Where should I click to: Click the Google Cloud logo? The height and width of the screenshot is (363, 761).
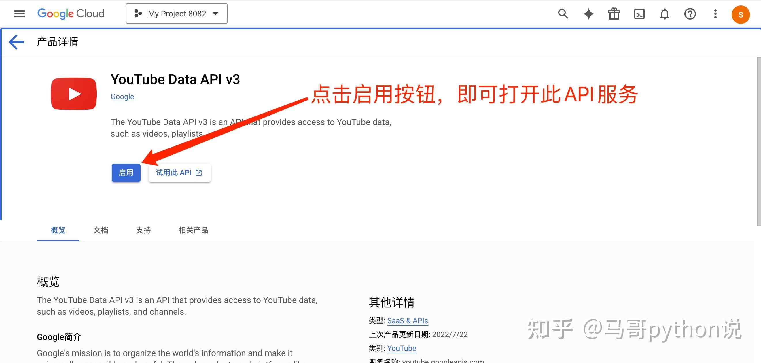[71, 13]
